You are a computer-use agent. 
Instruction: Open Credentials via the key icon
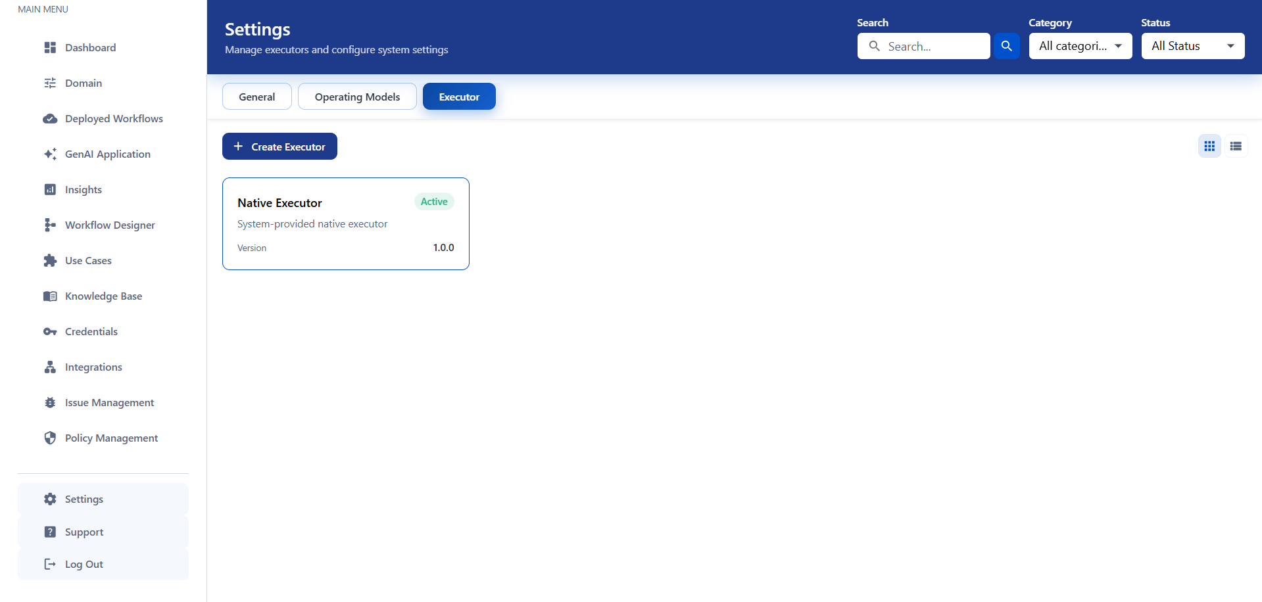coord(50,331)
